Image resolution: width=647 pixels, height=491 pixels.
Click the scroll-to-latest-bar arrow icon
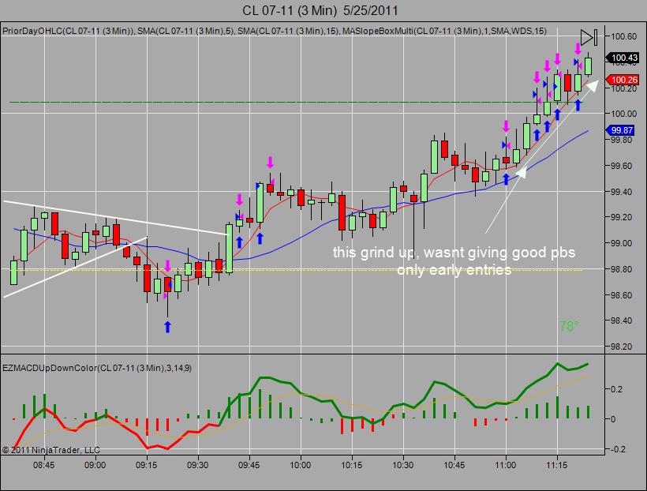[589, 37]
